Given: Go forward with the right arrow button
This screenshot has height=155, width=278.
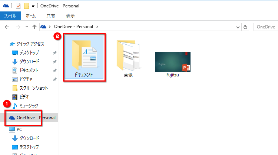Looking at the screenshot, I should tap(18, 27).
